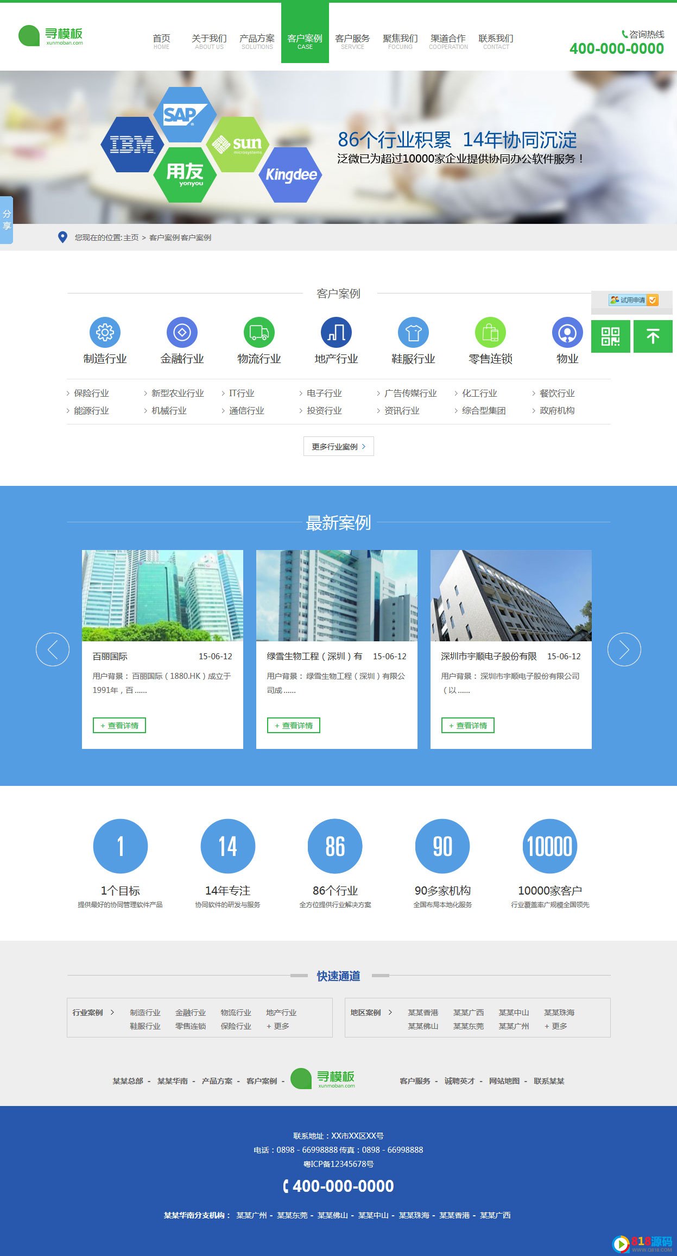Choose the real estate industry icon
This screenshot has height=1256, width=677.
(x=336, y=332)
